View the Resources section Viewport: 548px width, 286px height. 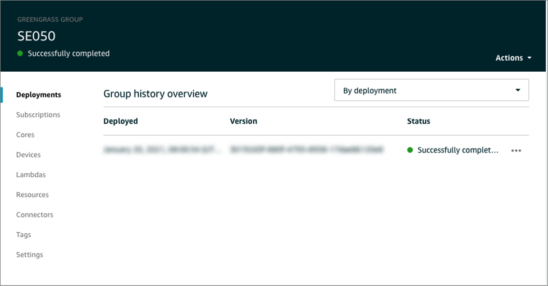point(33,195)
